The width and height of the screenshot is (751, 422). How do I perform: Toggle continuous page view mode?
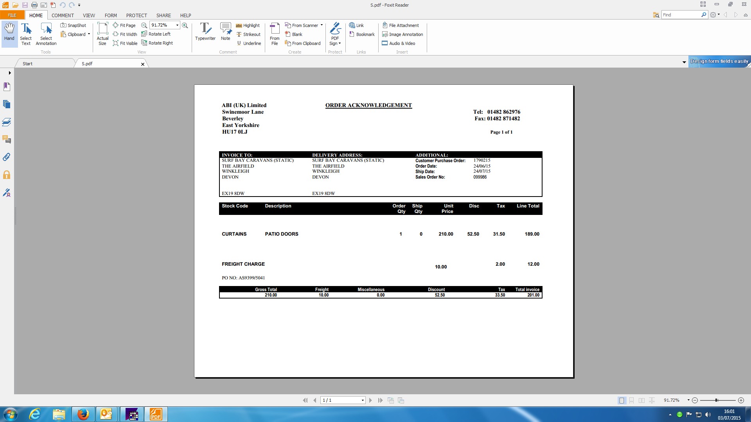tap(631, 401)
